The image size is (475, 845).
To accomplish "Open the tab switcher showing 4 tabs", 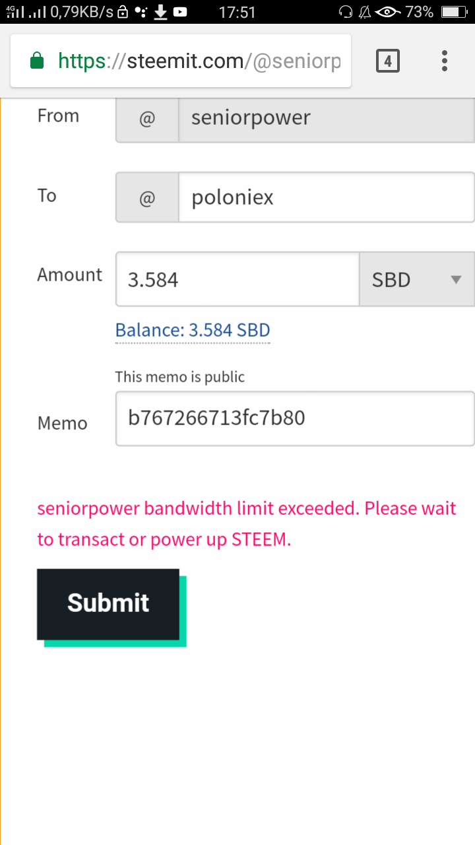I will click(x=388, y=61).
